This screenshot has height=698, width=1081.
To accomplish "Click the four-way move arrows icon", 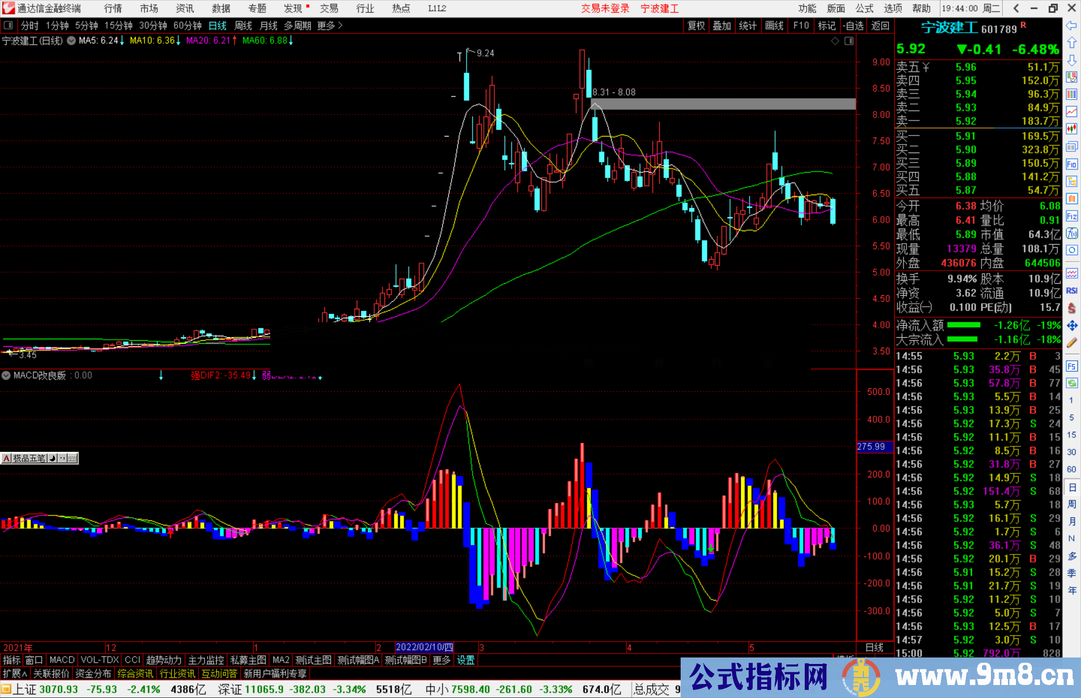I will [x=1071, y=326].
